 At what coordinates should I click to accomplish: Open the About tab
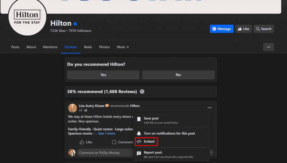click(x=31, y=47)
